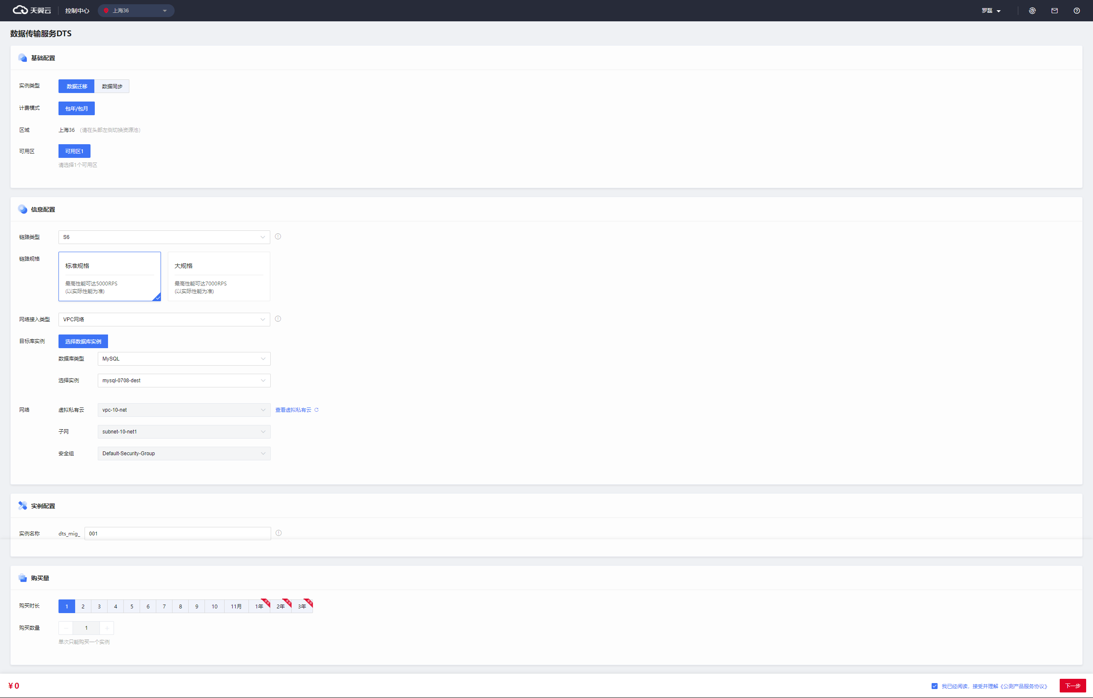
Task: Open the mail messages icon
Action: [x=1055, y=10]
